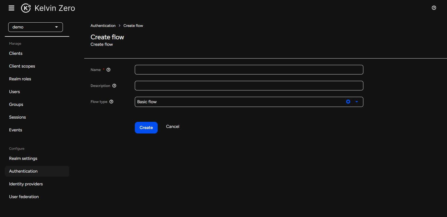Navigate to Client scopes
This screenshot has width=447, height=217.
pos(22,66)
